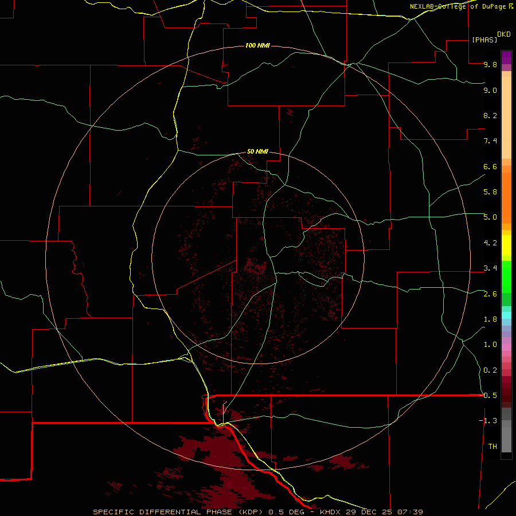Click the -1.3 scale value
The height and width of the screenshot is (516, 516).
(488, 421)
